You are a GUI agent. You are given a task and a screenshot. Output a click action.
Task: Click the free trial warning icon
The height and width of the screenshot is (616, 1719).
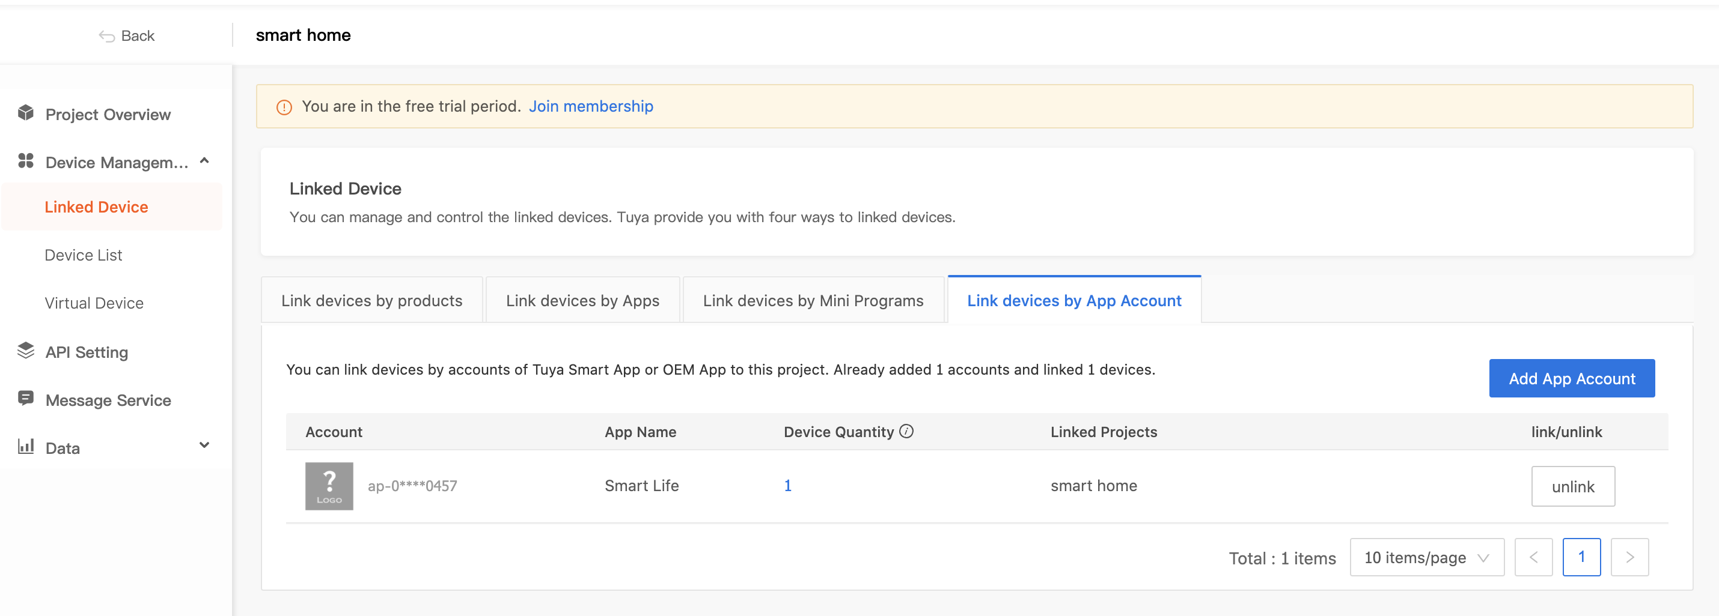pyautogui.click(x=284, y=107)
